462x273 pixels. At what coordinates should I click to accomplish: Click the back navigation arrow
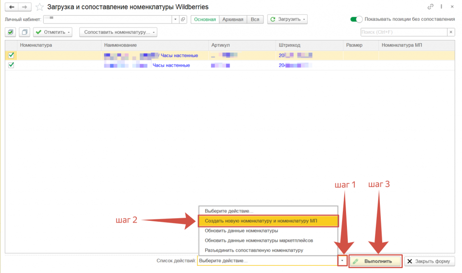click(11, 7)
